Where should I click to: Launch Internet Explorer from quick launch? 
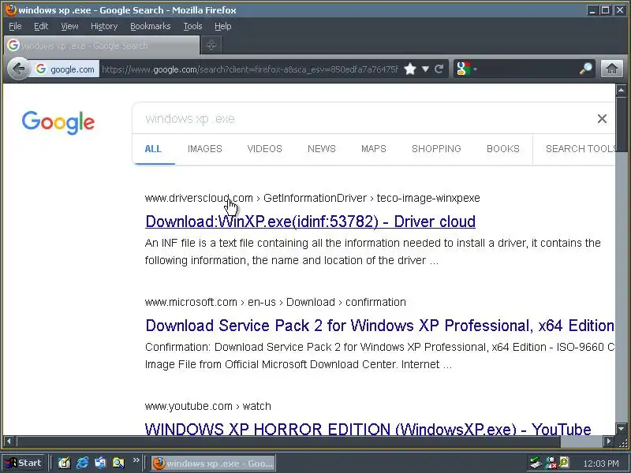tap(83, 463)
